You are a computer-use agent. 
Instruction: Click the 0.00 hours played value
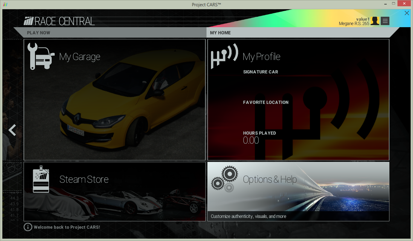[x=251, y=140]
